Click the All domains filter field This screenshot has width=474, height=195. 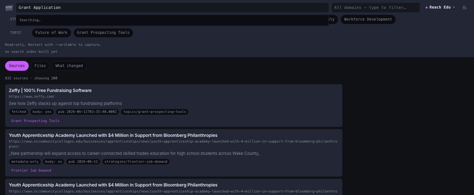click(x=375, y=8)
